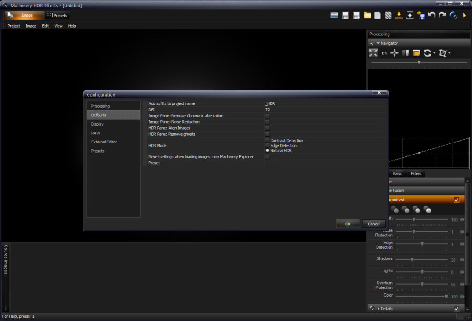Open the Processing category in Configuration
This screenshot has width=472, height=321.
tap(113, 106)
